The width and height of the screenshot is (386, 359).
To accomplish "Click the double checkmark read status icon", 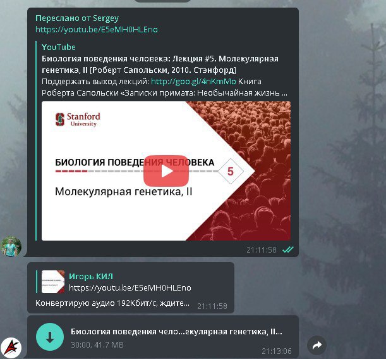I will coord(288,249).
